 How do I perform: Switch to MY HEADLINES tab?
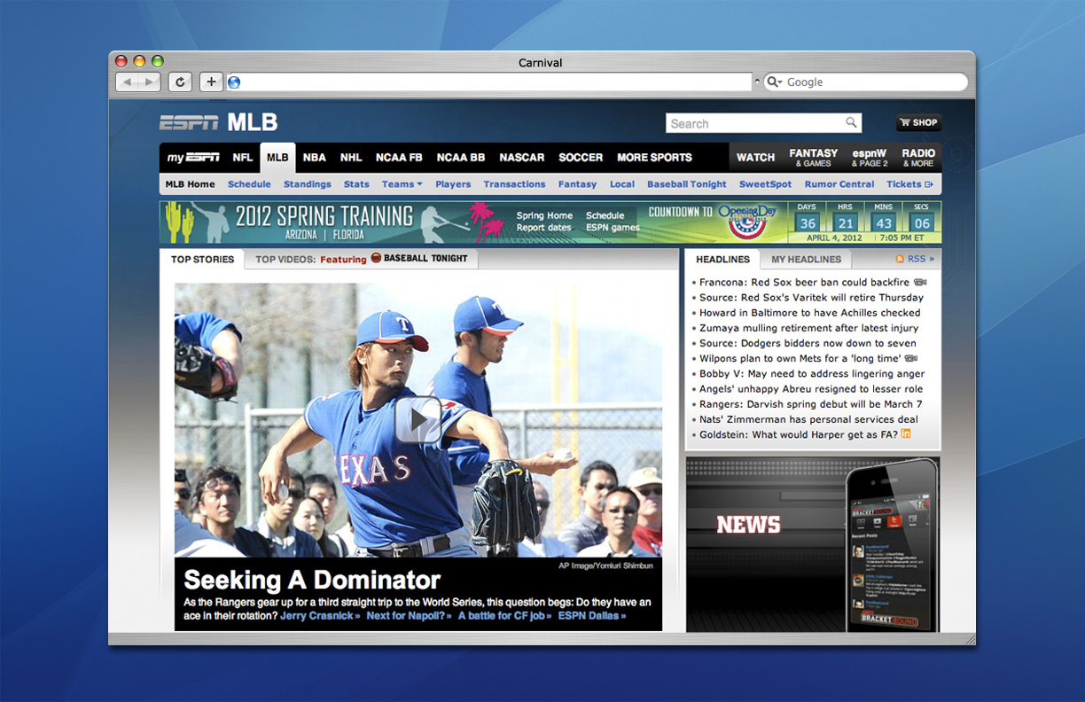pos(806,259)
